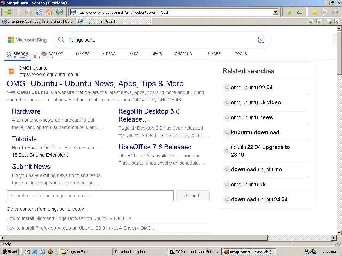Switch to the 7-Zip Documents and Settings taskbar window
Viewport: 342px width, 256px height.
coord(195,252)
